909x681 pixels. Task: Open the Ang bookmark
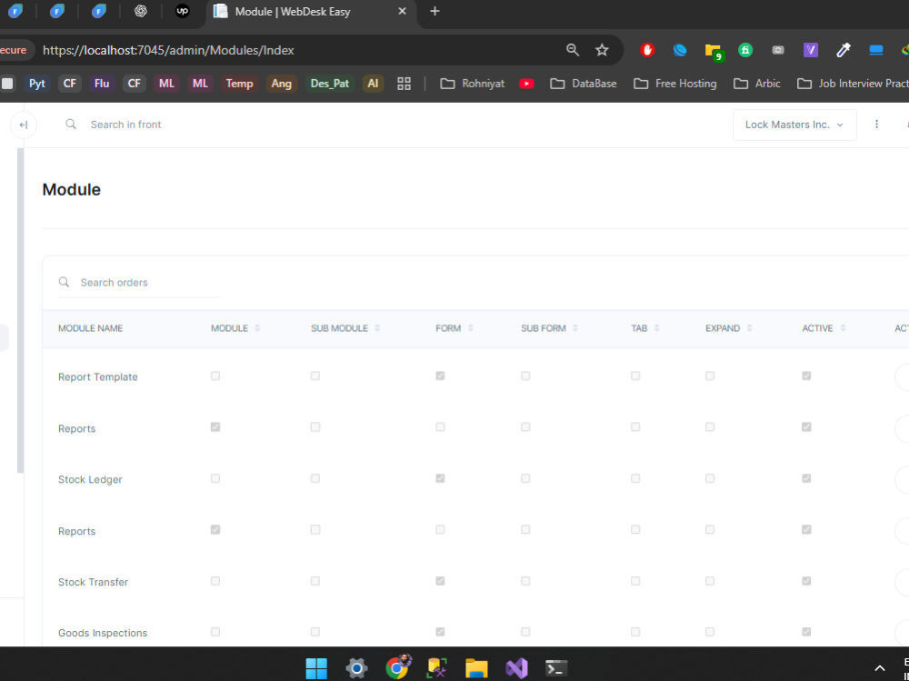(x=281, y=84)
